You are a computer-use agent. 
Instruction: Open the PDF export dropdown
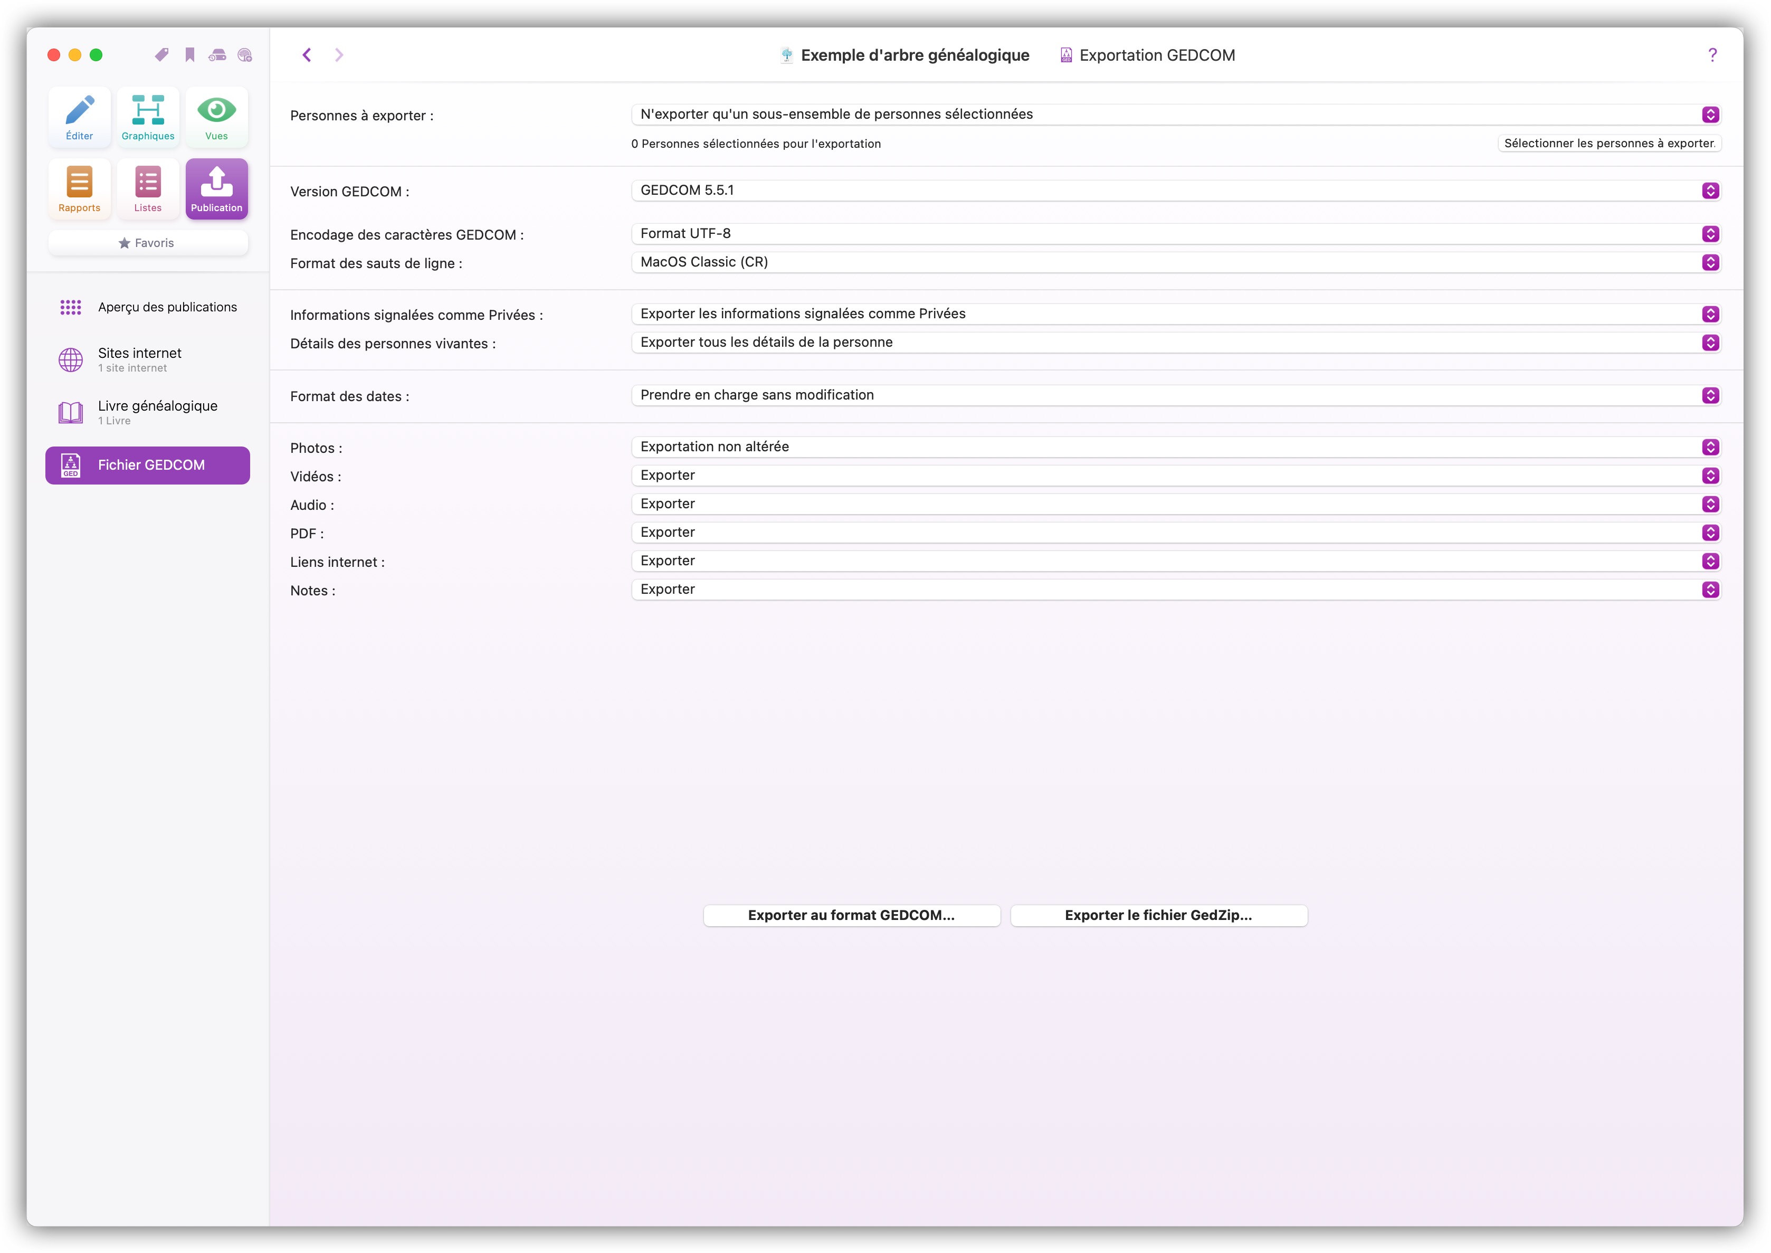pyautogui.click(x=1176, y=533)
